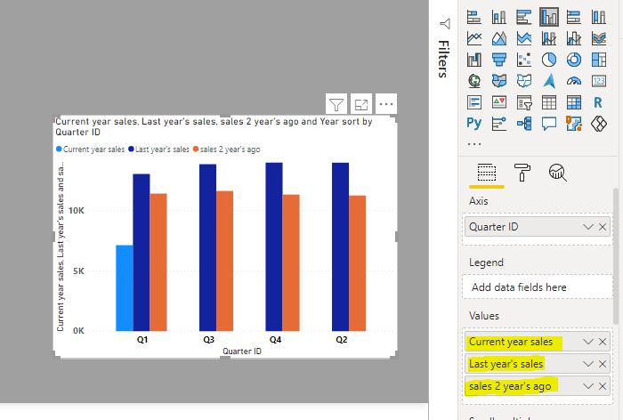Switch to the Analytics magnifier tab
This screenshot has width=623, height=420.
click(557, 173)
